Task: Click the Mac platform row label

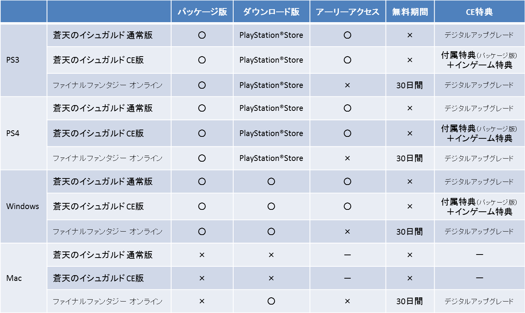Action: (x=14, y=278)
